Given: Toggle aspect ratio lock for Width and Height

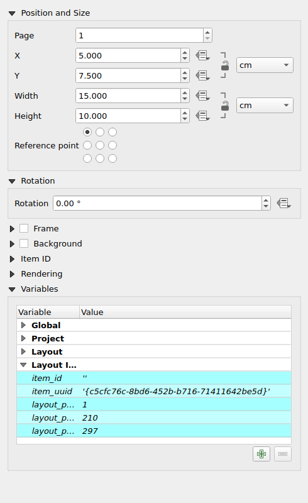Looking at the screenshot, I should (x=225, y=106).
